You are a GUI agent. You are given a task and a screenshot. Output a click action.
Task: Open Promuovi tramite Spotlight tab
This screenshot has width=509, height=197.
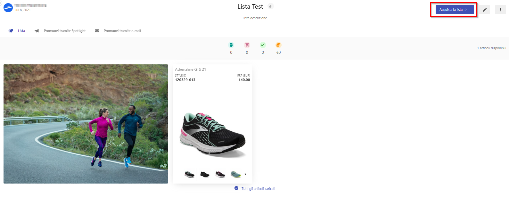click(60, 31)
